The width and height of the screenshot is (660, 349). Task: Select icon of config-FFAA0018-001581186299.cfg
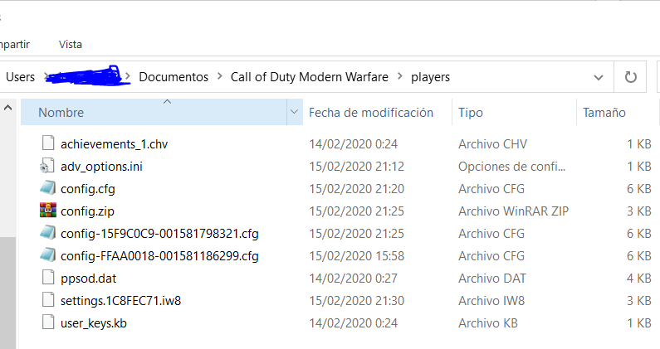(47, 254)
